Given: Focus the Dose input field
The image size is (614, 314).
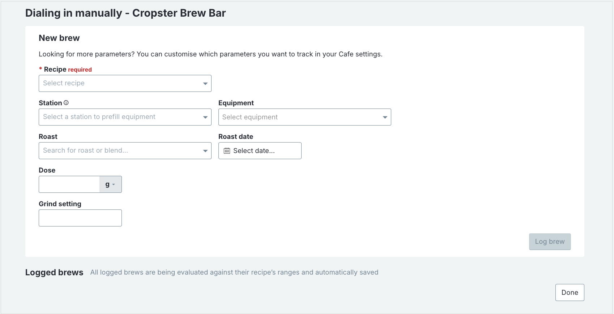Looking at the screenshot, I should (x=69, y=184).
